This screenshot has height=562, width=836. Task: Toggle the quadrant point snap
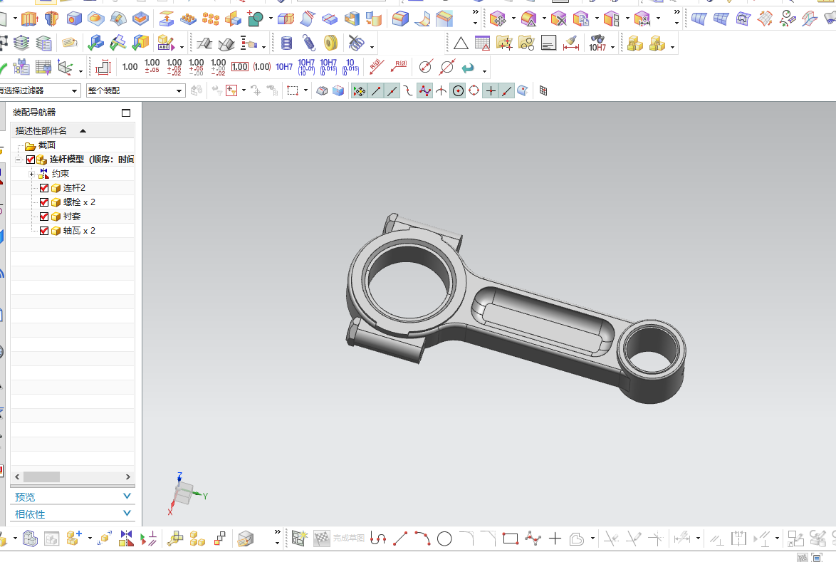(474, 91)
